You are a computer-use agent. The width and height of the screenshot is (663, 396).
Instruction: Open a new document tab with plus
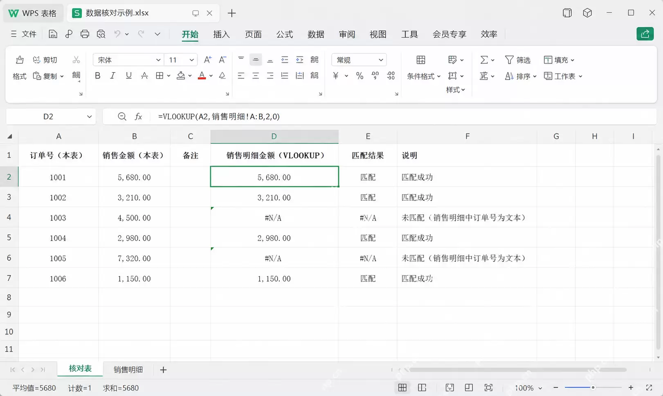pyautogui.click(x=231, y=13)
